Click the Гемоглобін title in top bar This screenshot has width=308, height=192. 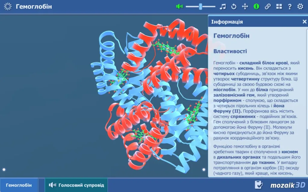click(34, 6)
